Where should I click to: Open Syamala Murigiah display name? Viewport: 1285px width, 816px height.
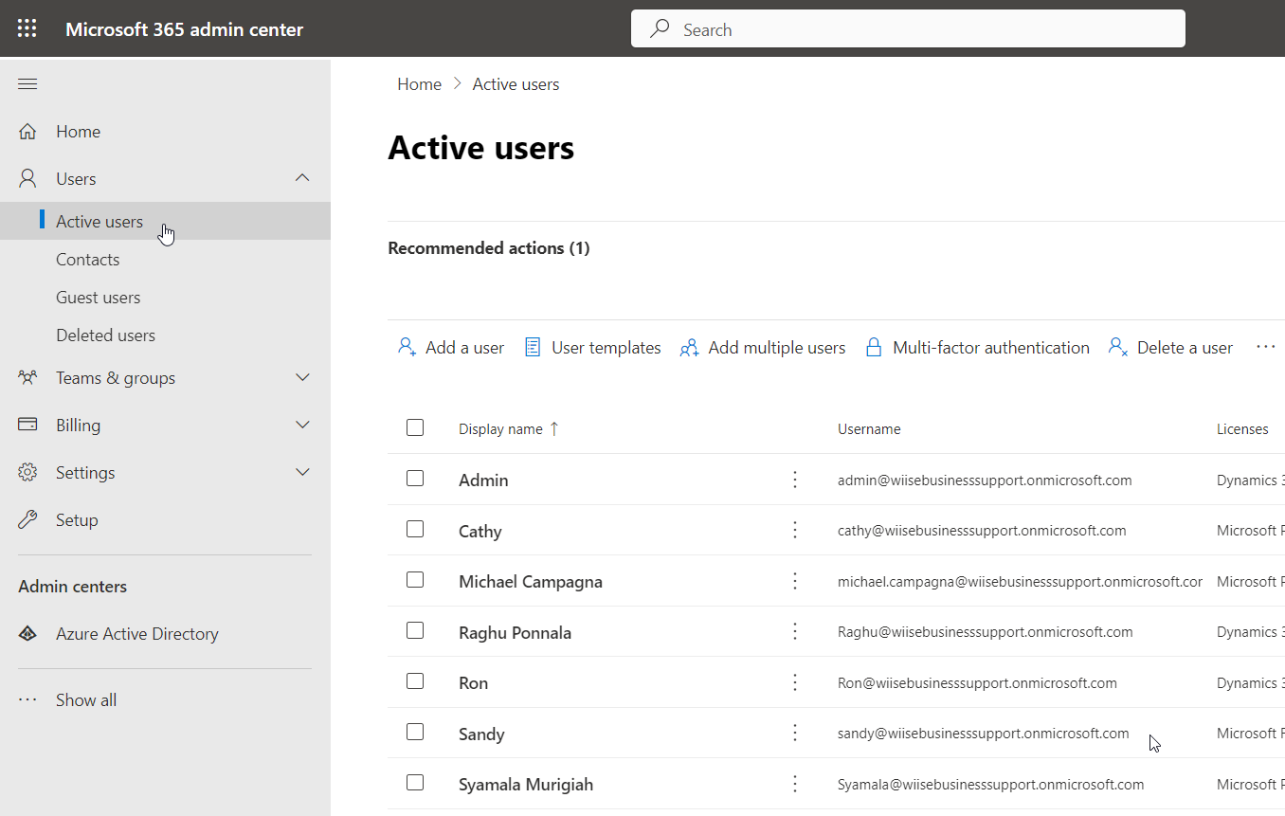[526, 785]
